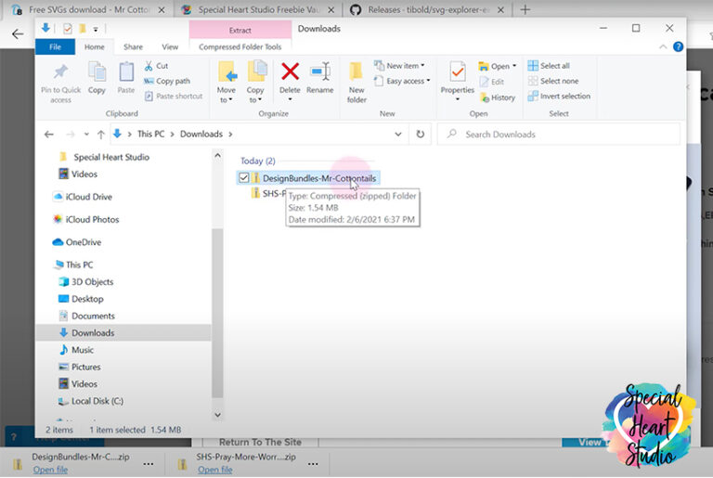Collapse the ribbon with chevron

pos(663,46)
